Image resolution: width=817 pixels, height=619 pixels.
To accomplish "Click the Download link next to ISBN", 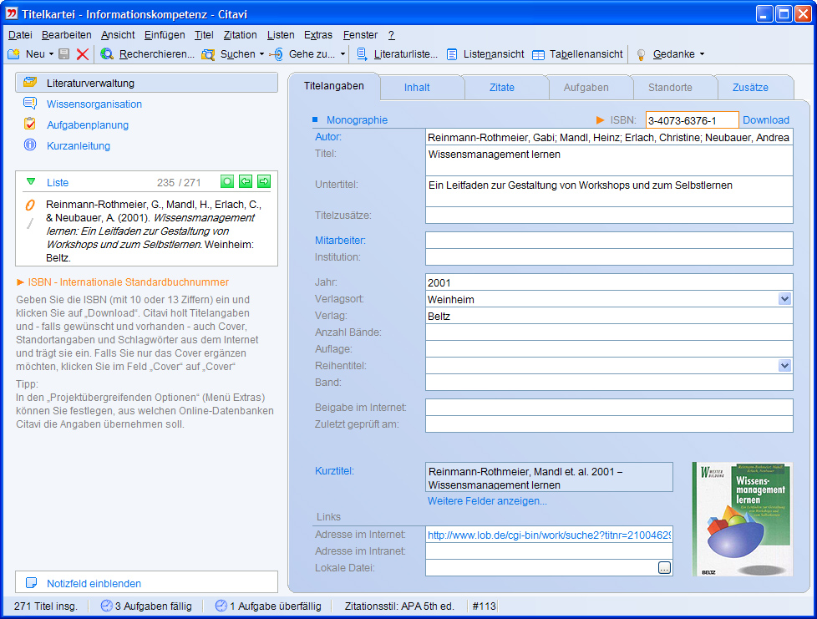I will click(x=765, y=120).
